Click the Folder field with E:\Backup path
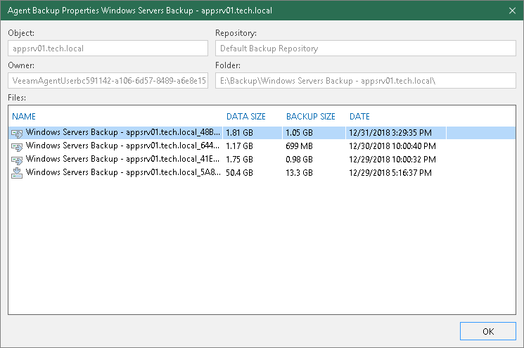 click(x=366, y=80)
